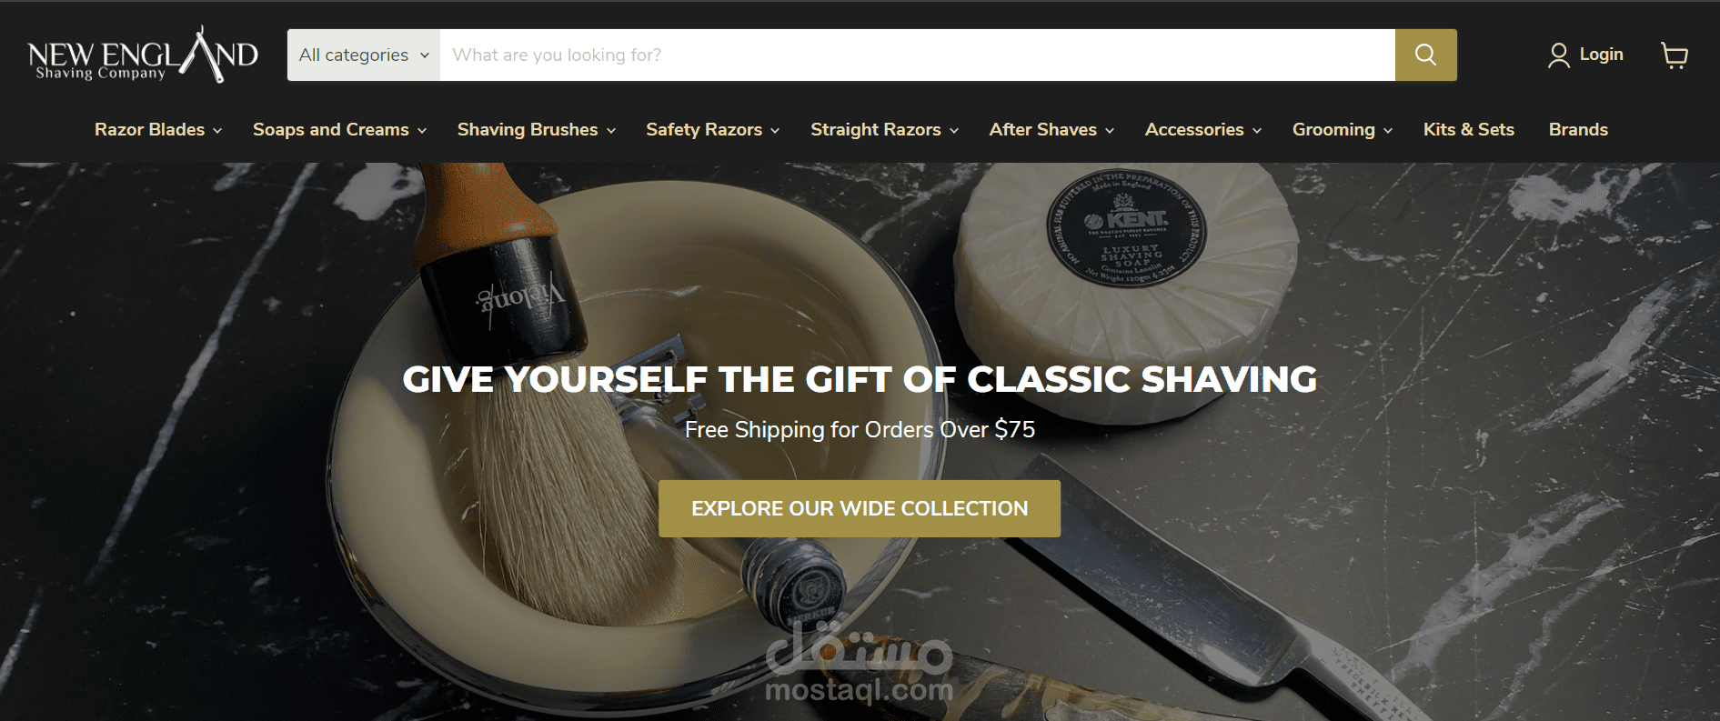Screen dimensions: 1720x721
Task: Click the Free Shipping for Orders text
Action: coord(860,429)
